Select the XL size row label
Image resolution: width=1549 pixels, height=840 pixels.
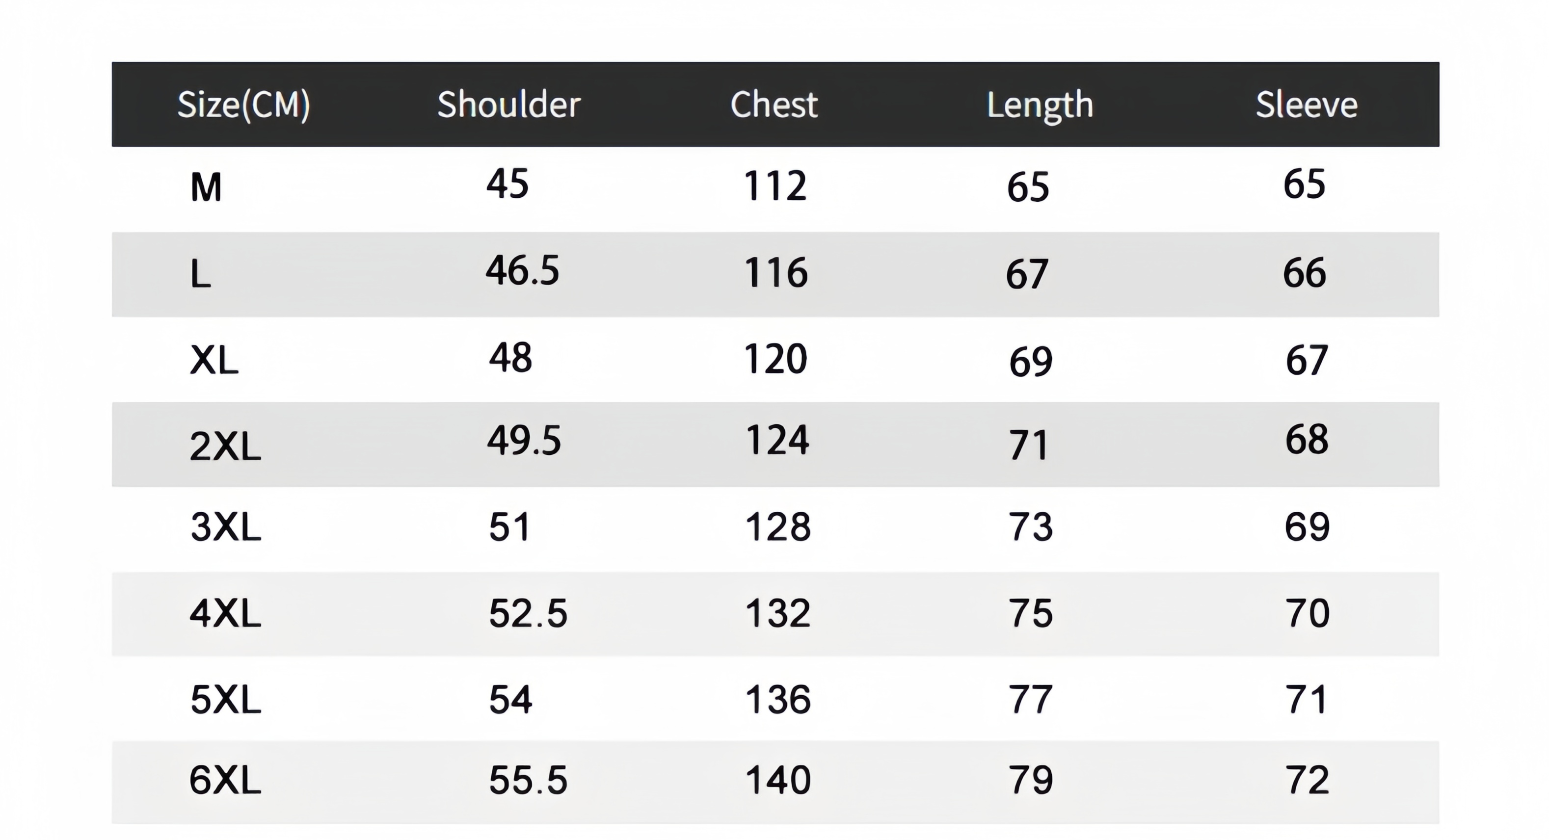tap(214, 361)
